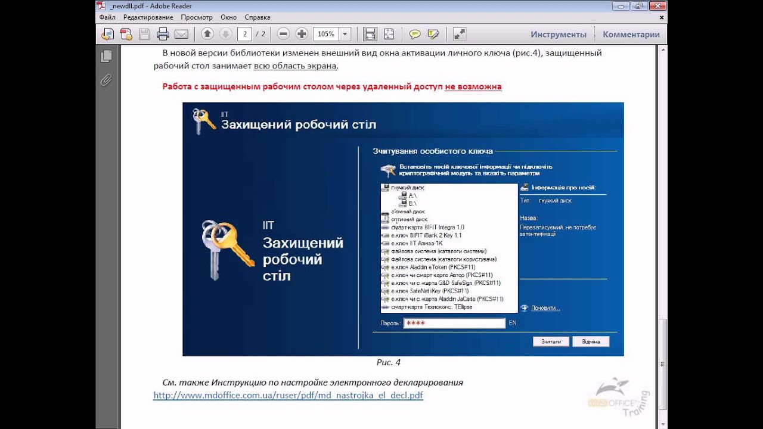
Task: Click the underlined 'не возможна' red text
Action: pos(473,86)
